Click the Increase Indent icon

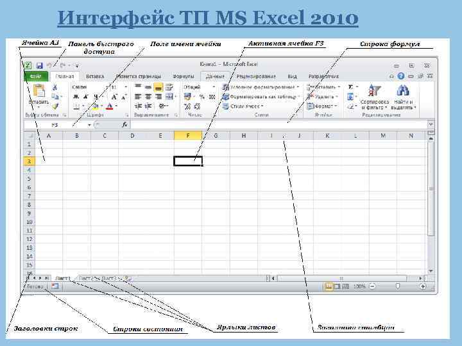(148, 106)
